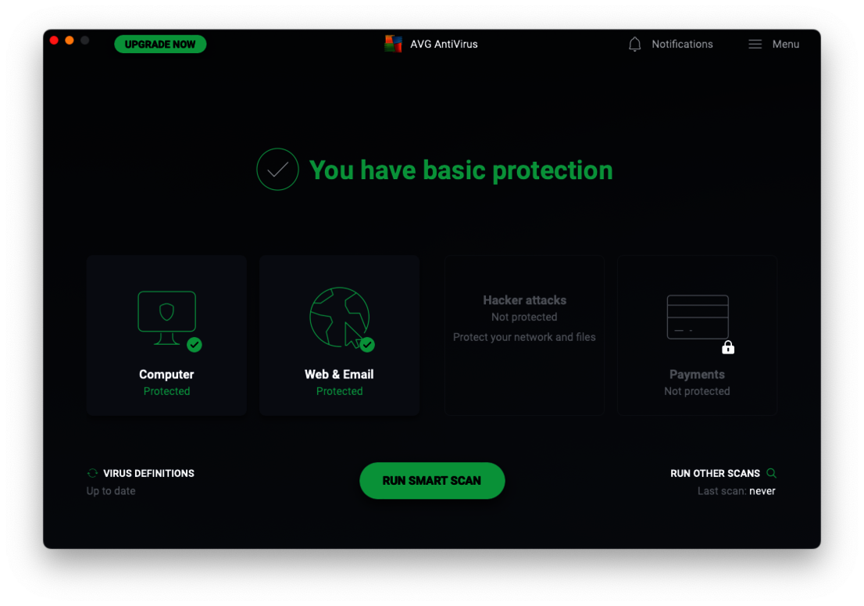Open the Payments tile details
Screen dimensions: 864x606
coord(697,335)
